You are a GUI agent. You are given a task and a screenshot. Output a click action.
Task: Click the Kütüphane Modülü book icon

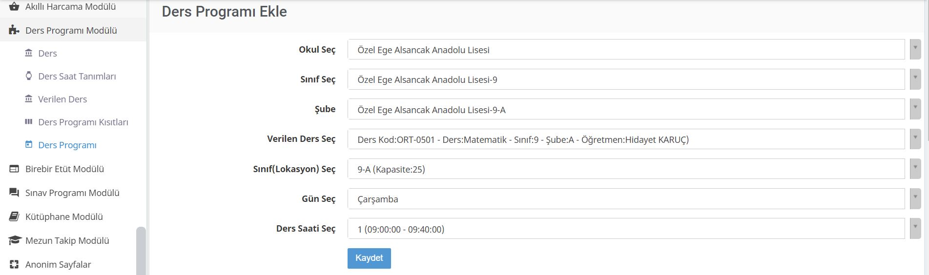tap(14, 216)
